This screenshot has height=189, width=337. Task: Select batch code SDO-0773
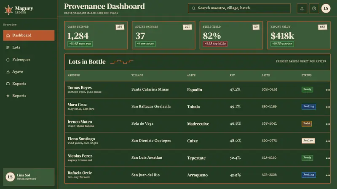269,141
